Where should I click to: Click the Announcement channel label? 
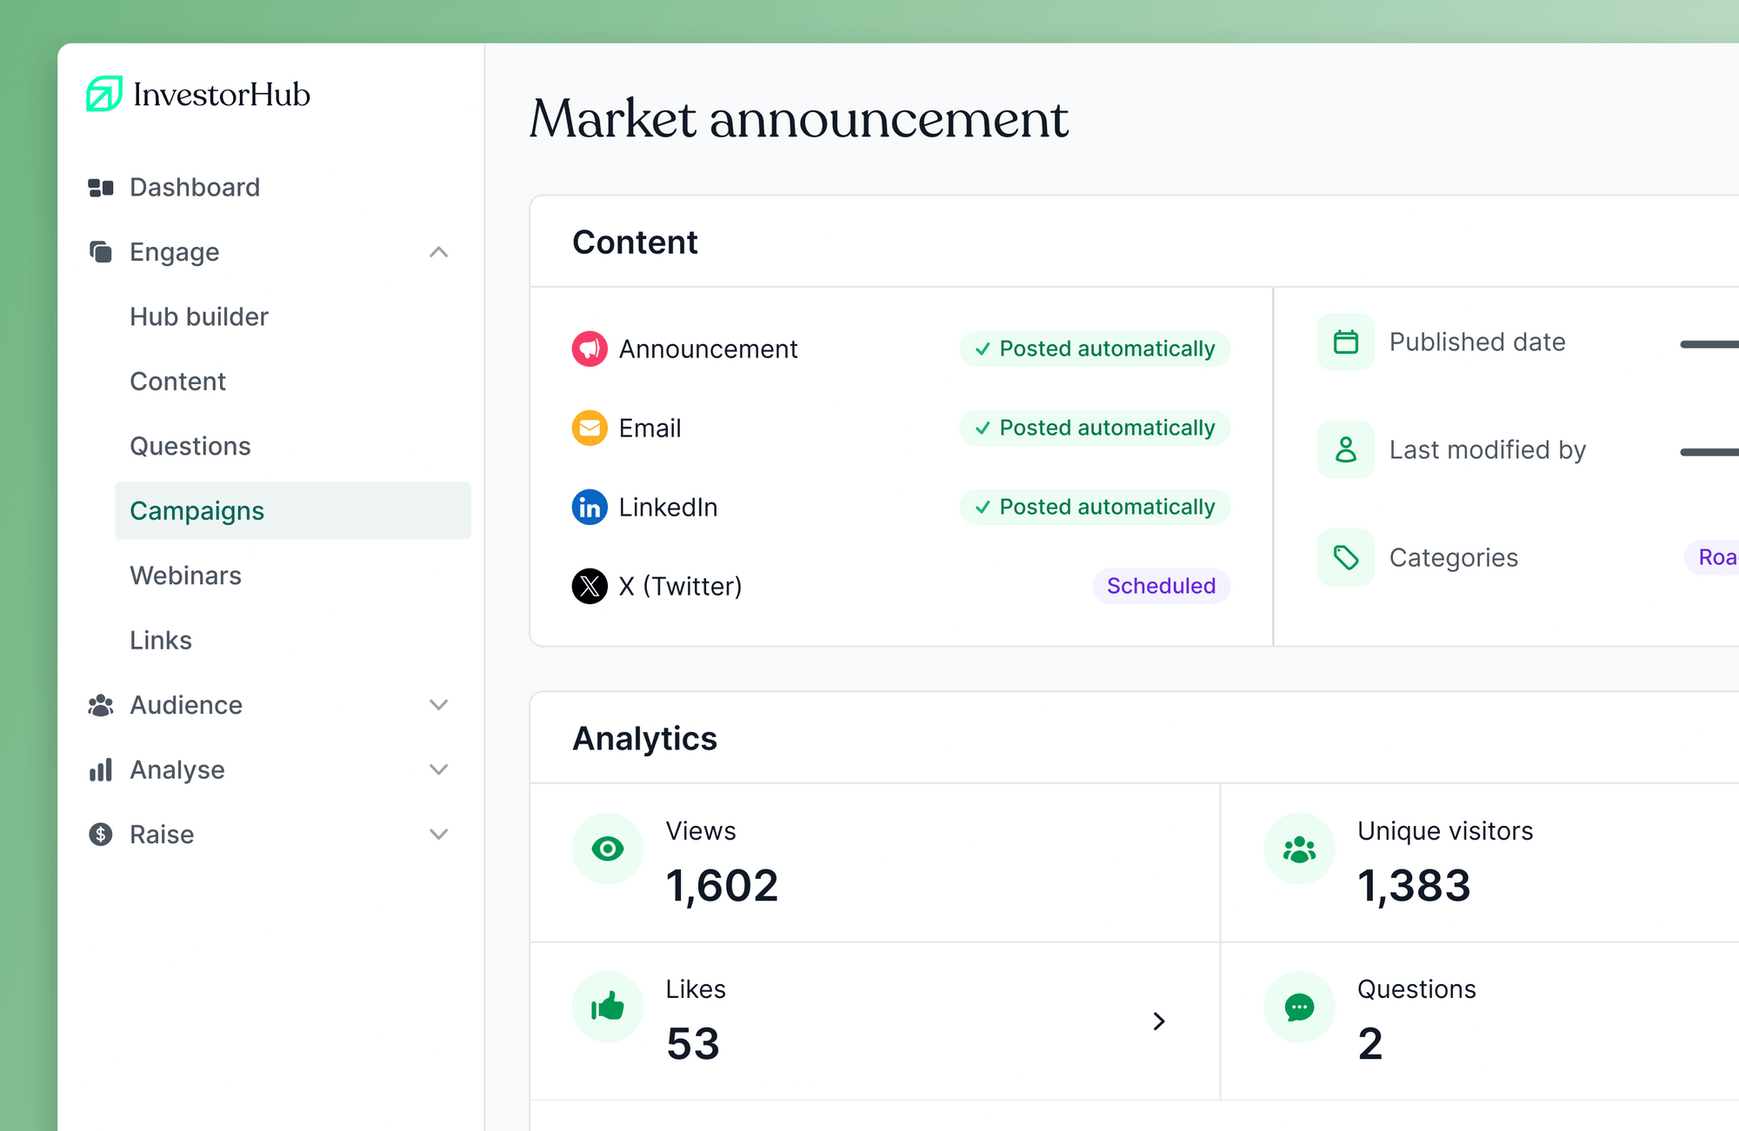708,349
